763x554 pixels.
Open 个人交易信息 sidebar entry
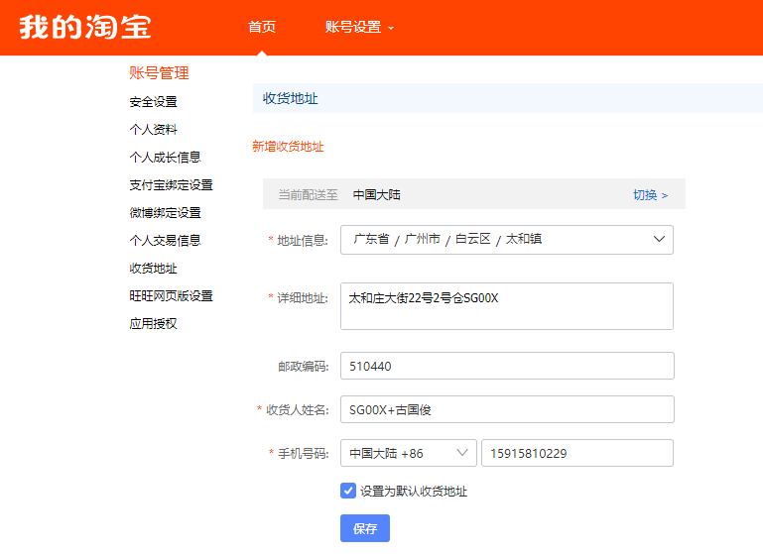tap(165, 240)
